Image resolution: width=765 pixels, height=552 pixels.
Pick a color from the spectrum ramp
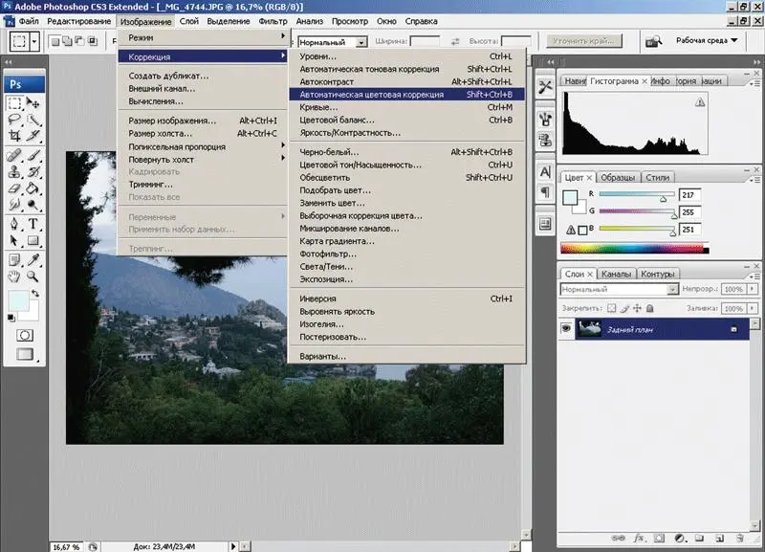coord(634,249)
